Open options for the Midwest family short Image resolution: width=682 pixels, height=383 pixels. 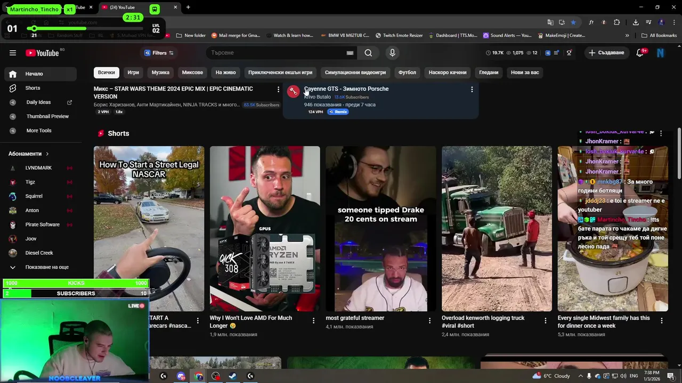click(x=661, y=320)
